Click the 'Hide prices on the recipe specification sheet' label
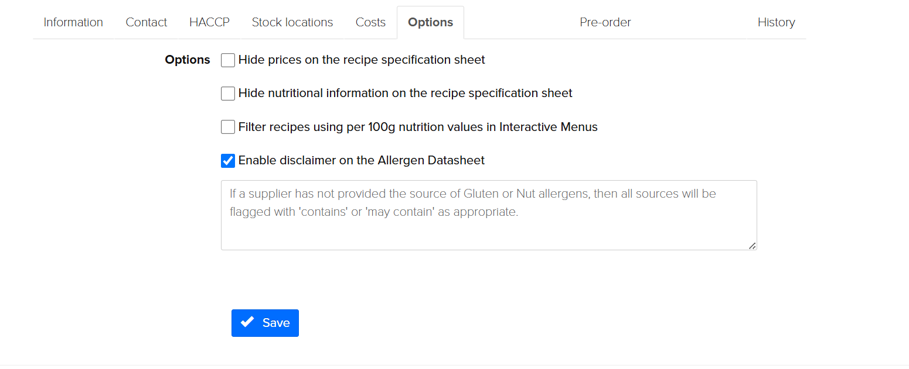Screen dimensions: 909x369 click(362, 60)
